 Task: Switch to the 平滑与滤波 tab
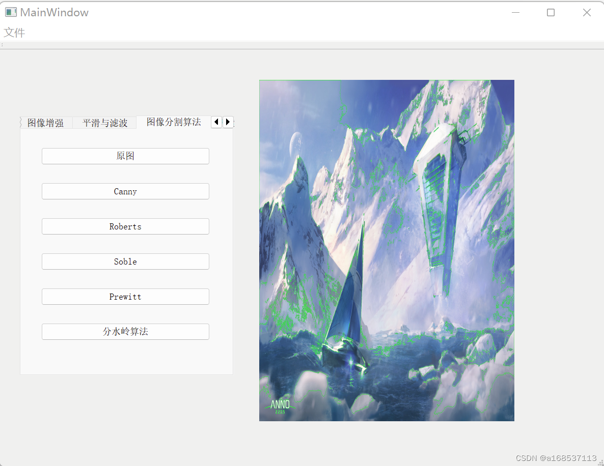(105, 123)
